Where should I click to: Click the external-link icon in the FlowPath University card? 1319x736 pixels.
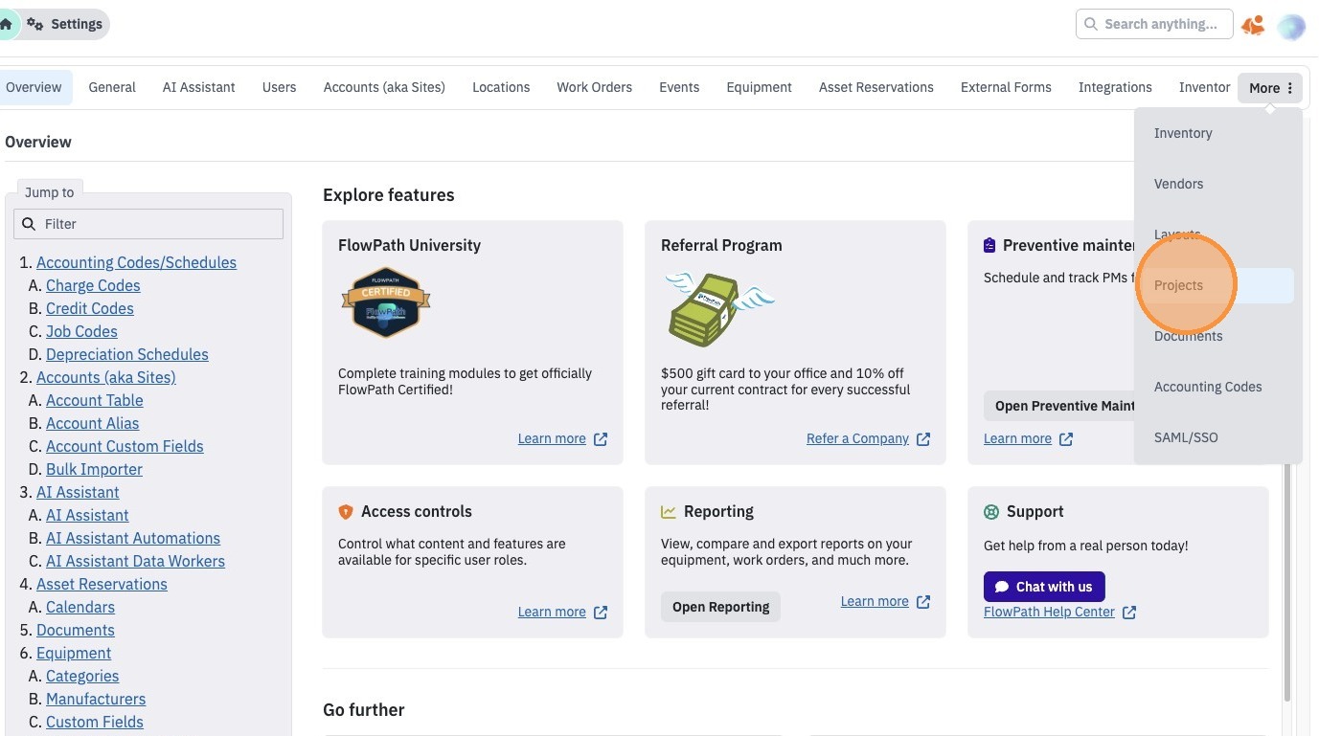coord(601,439)
